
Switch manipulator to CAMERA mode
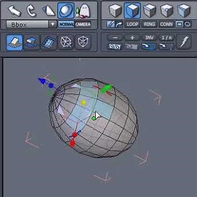pyautogui.click(x=83, y=24)
